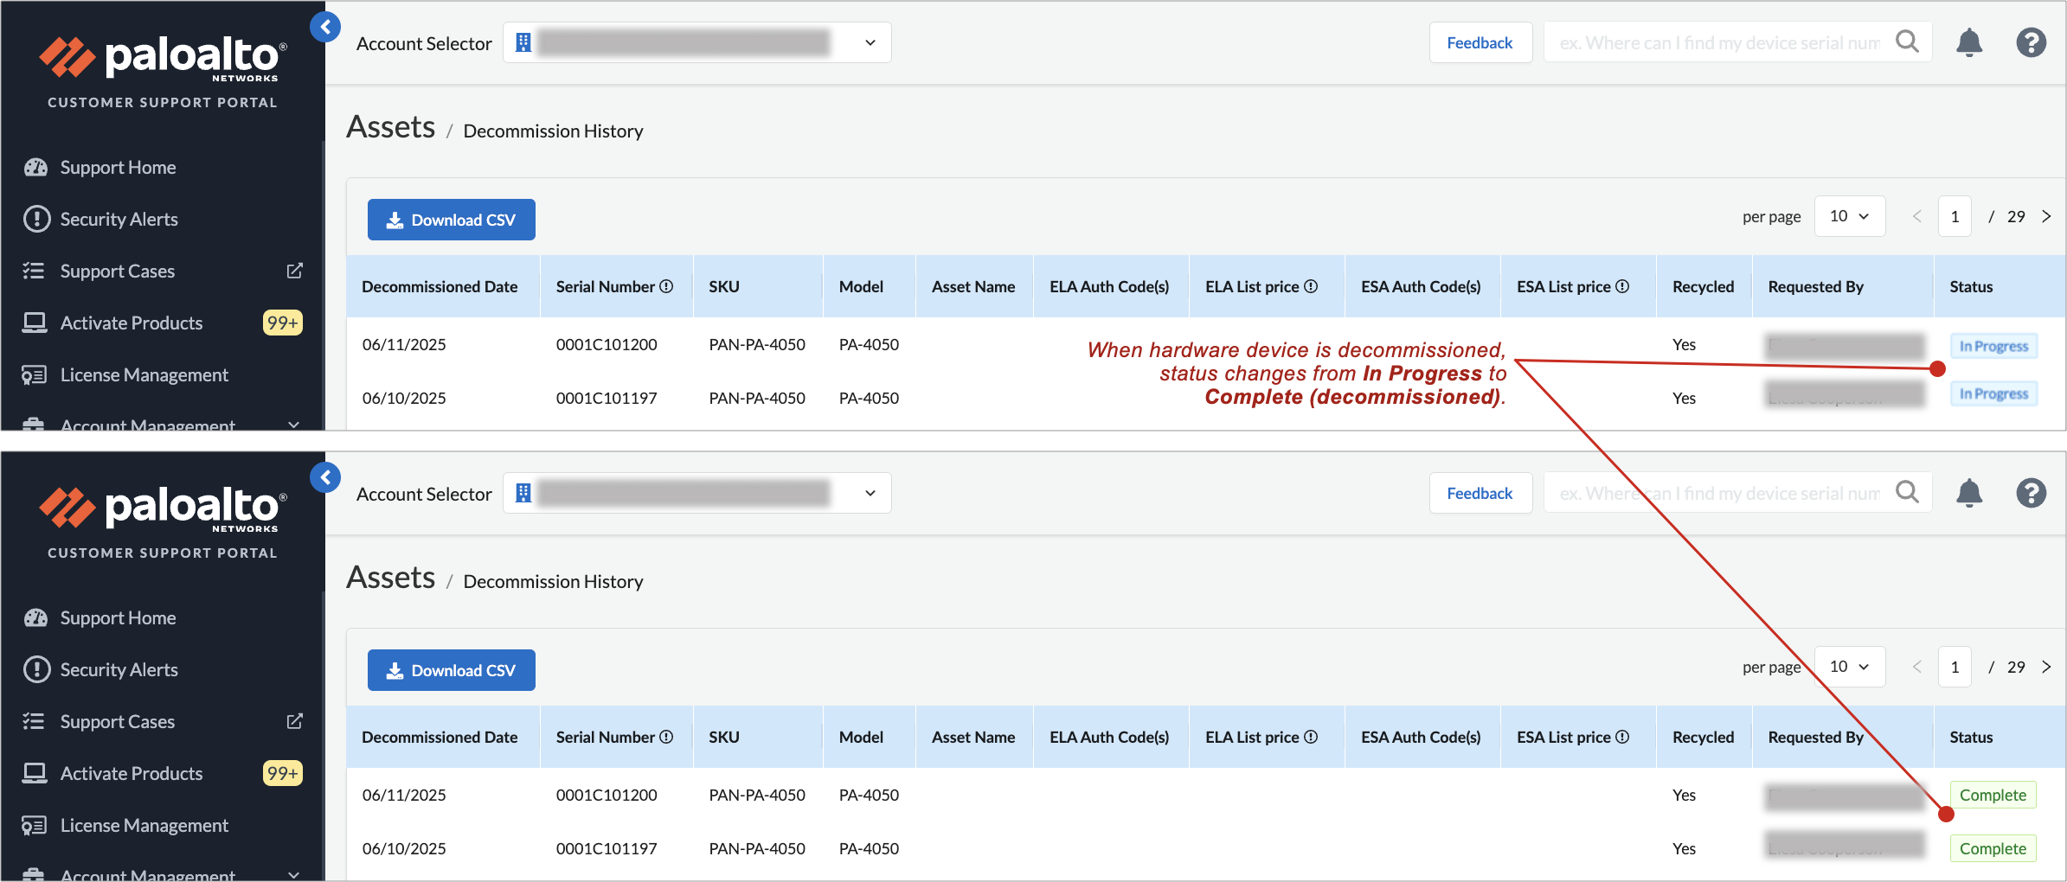Click the search magnifier icon
Screen dimensions: 2067x882
1907,40
